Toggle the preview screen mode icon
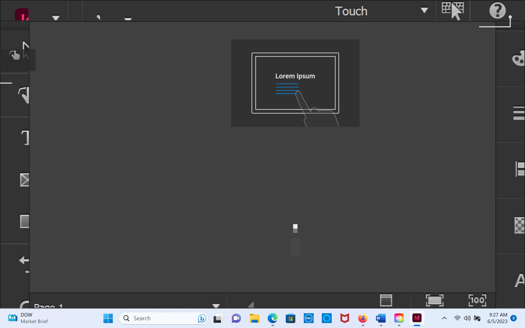 pos(386,300)
